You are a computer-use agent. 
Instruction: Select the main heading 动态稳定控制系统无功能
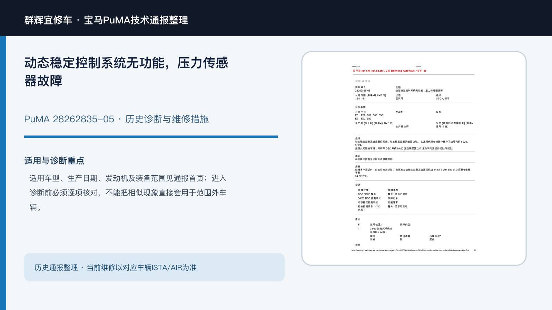126,72
